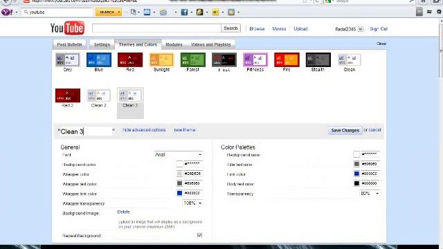
Task: Toggle the Repeat Background checkbox
Action: tap(200, 235)
